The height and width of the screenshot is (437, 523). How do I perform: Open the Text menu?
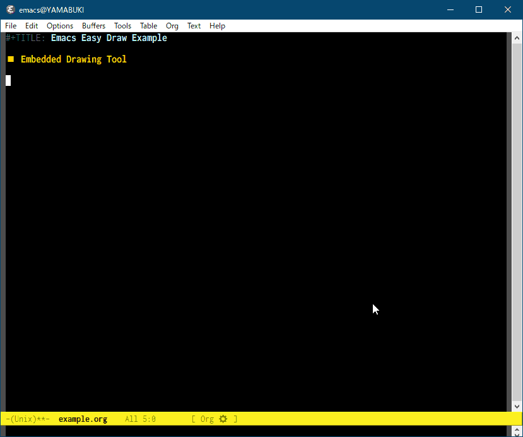[x=194, y=26]
